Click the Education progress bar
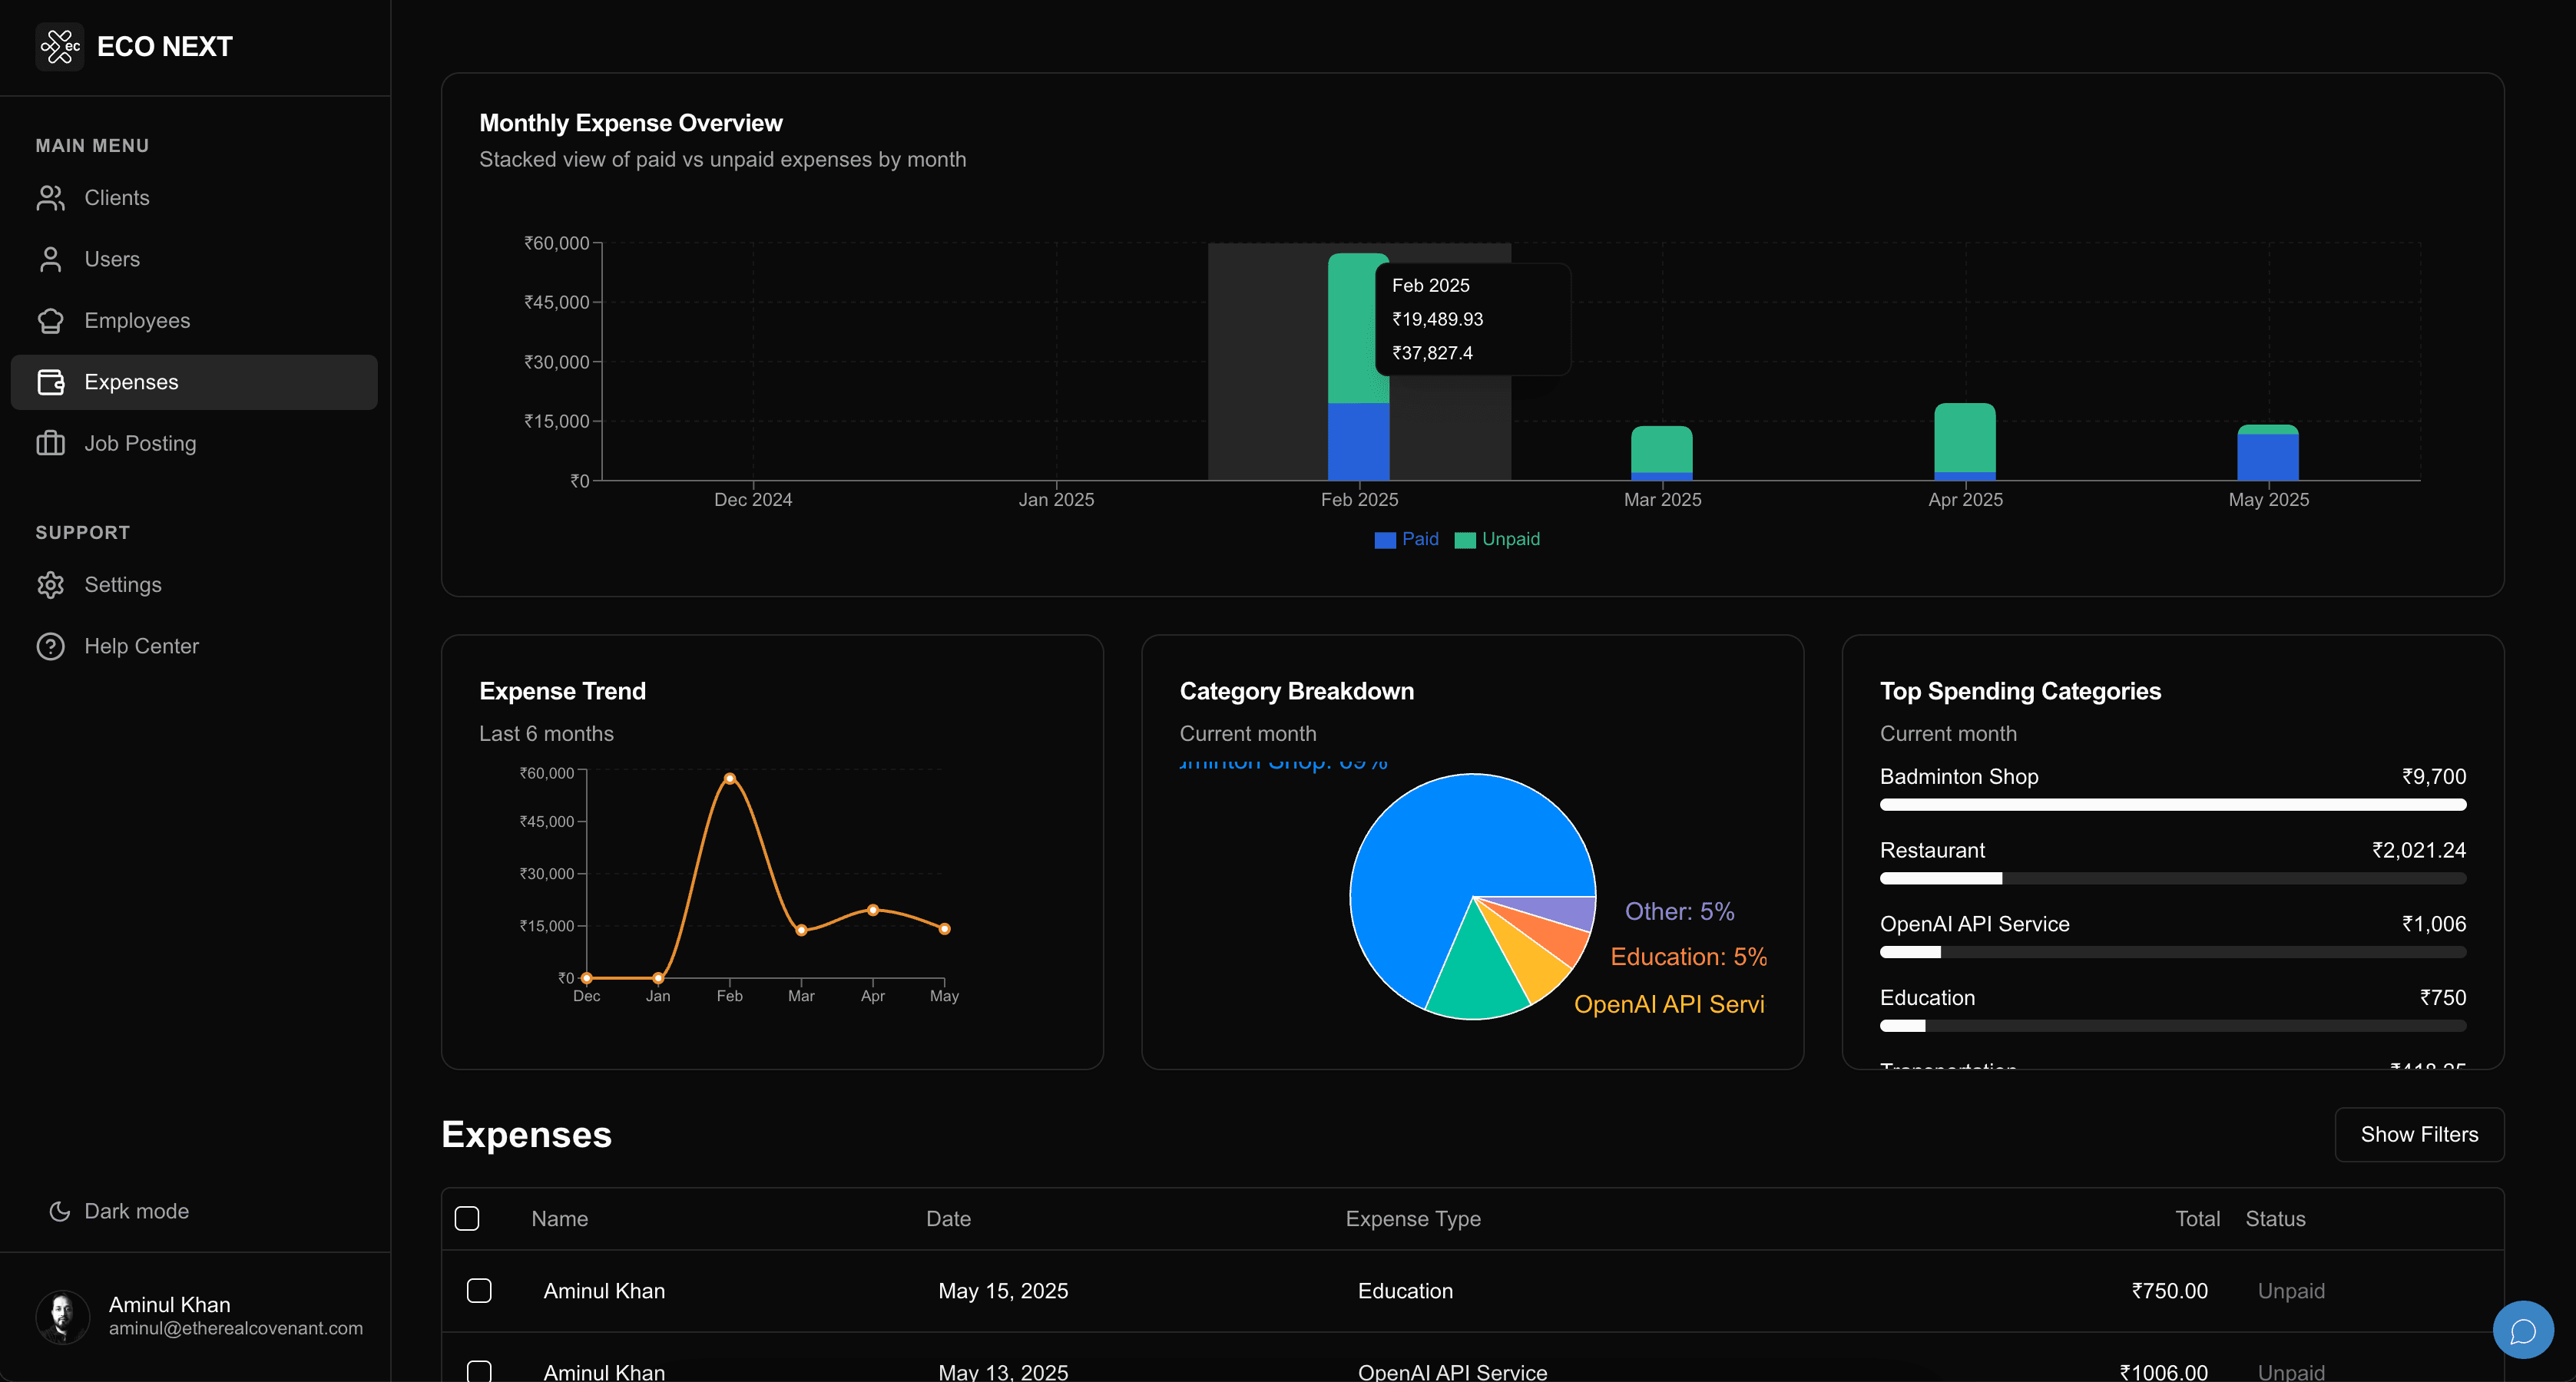The width and height of the screenshot is (2576, 1382). 2172,1026
